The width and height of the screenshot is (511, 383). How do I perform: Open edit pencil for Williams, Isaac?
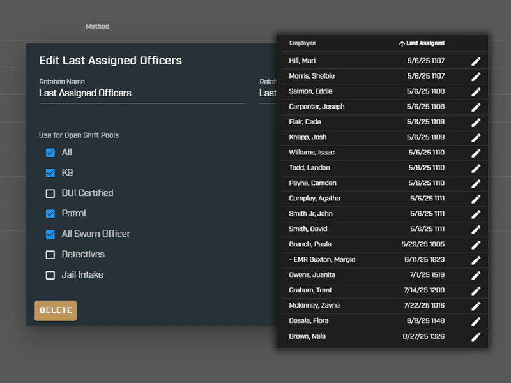click(476, 153)
